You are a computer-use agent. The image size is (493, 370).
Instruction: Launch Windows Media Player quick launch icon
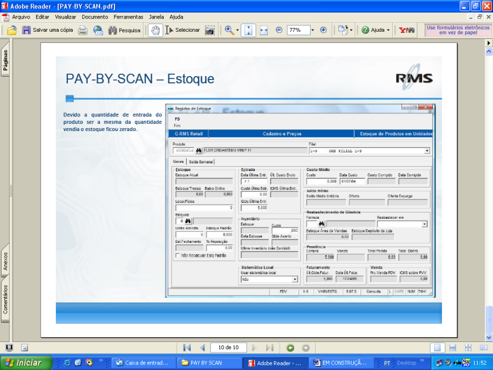pyautogui.click(x=90, y=363)
